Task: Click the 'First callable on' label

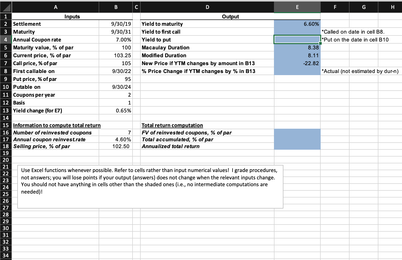Action: [x=34, y=71]
